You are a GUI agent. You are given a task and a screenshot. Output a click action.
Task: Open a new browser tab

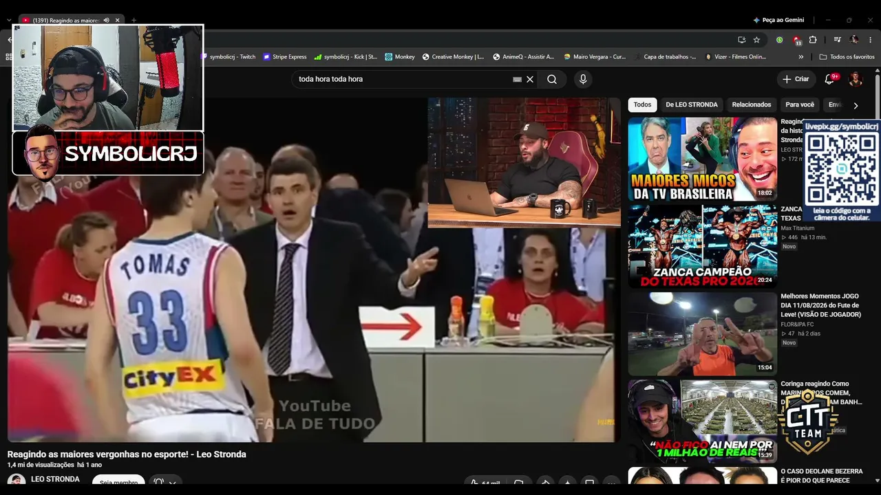point(134,20)
